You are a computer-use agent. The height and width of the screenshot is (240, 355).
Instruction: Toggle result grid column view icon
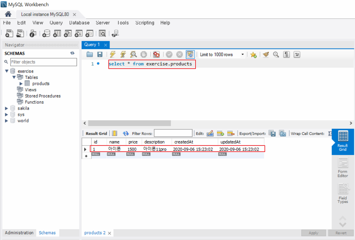(115, 134)
